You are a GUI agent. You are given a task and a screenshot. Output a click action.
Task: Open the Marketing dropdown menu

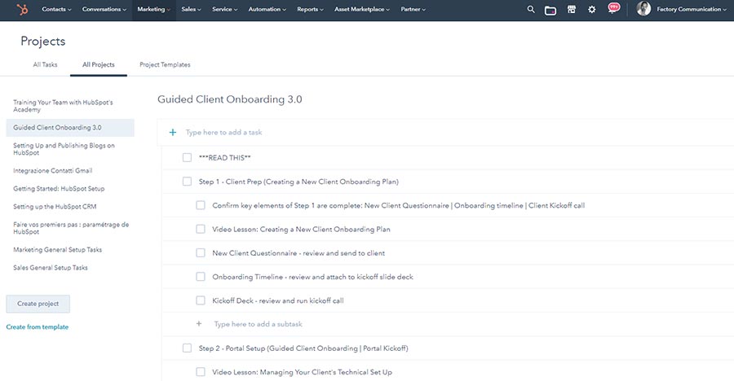pyautogui.click(x=154, y=9)
